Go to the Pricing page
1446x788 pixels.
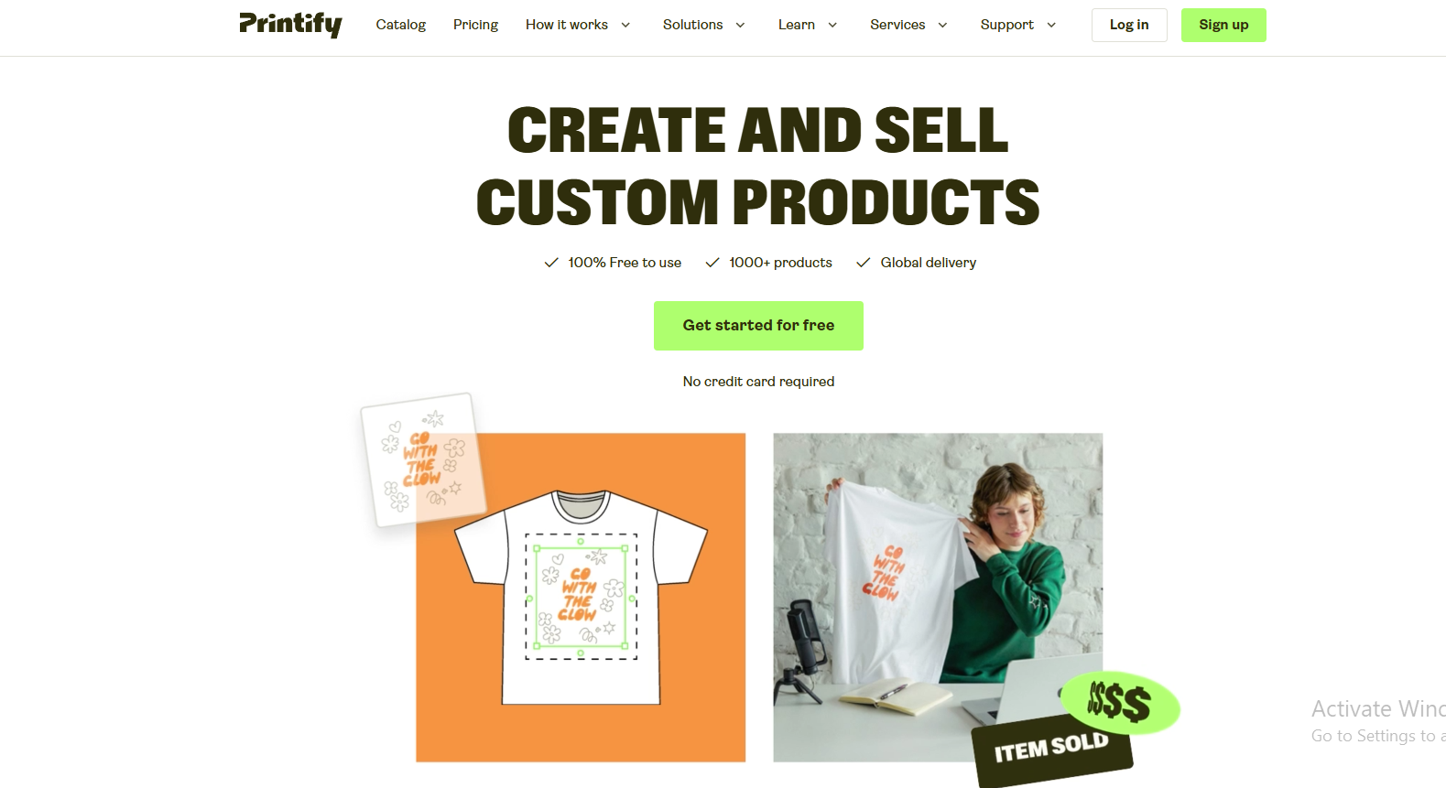click(x=475, y=25)
